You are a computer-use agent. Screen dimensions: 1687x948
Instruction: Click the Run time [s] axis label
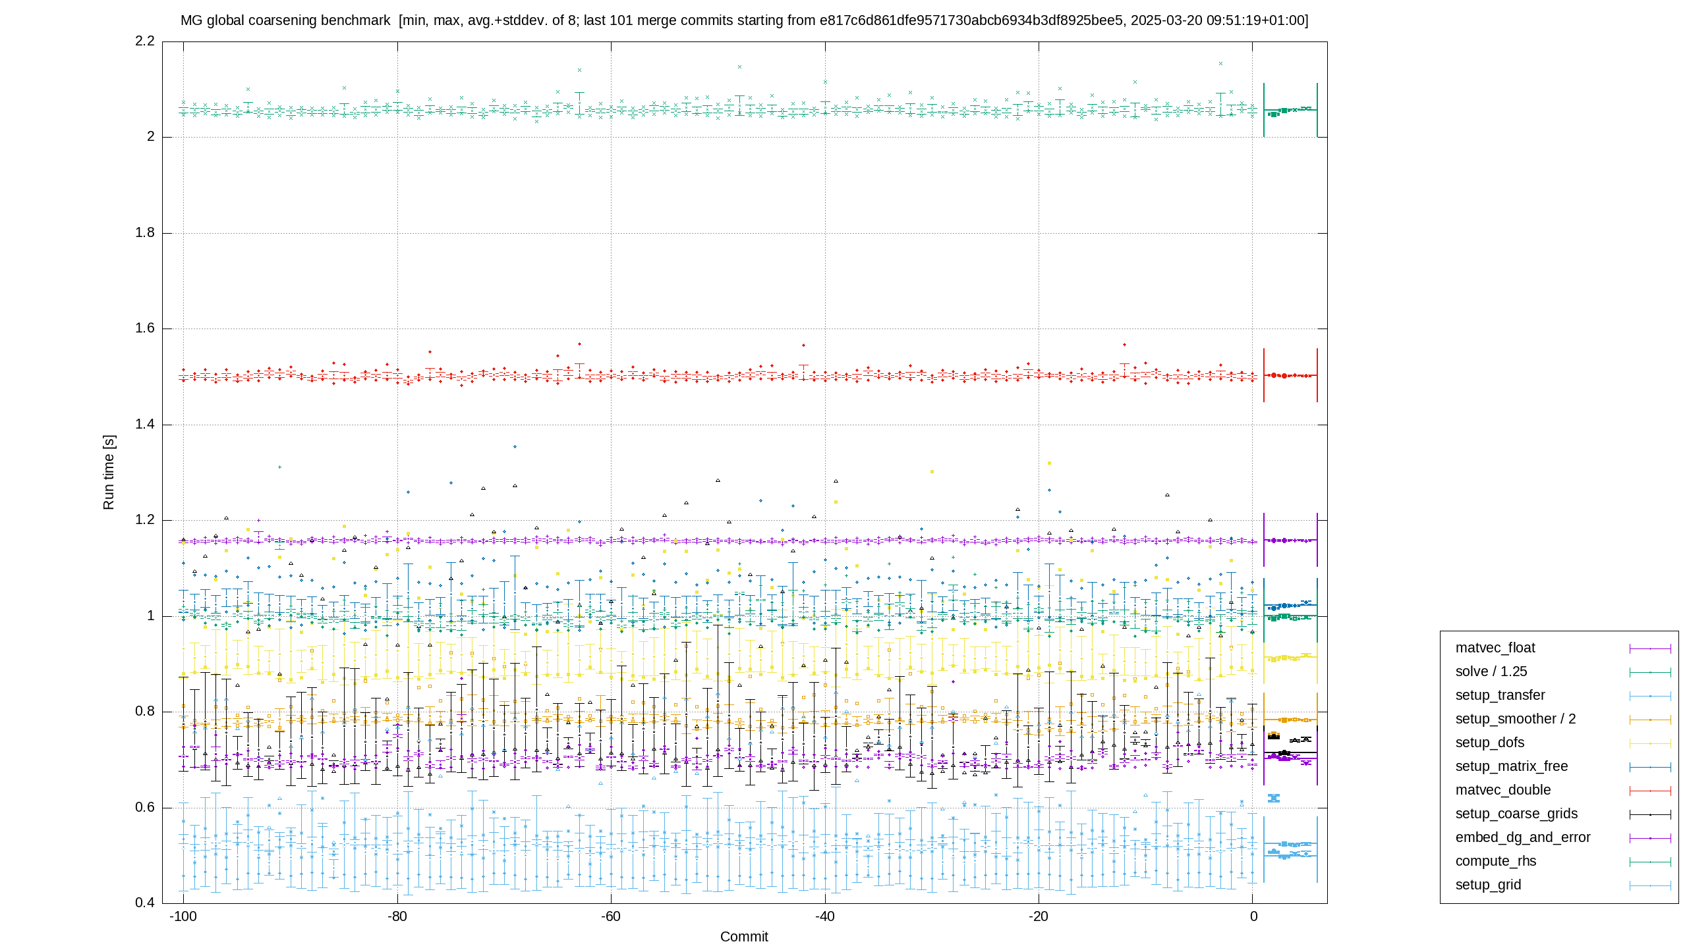tap(109, 472)
